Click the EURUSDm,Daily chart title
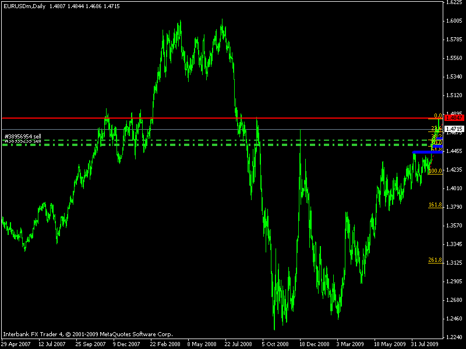466x349 pixels. (22, 6)
